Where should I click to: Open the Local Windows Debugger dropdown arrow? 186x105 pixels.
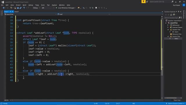76,8
